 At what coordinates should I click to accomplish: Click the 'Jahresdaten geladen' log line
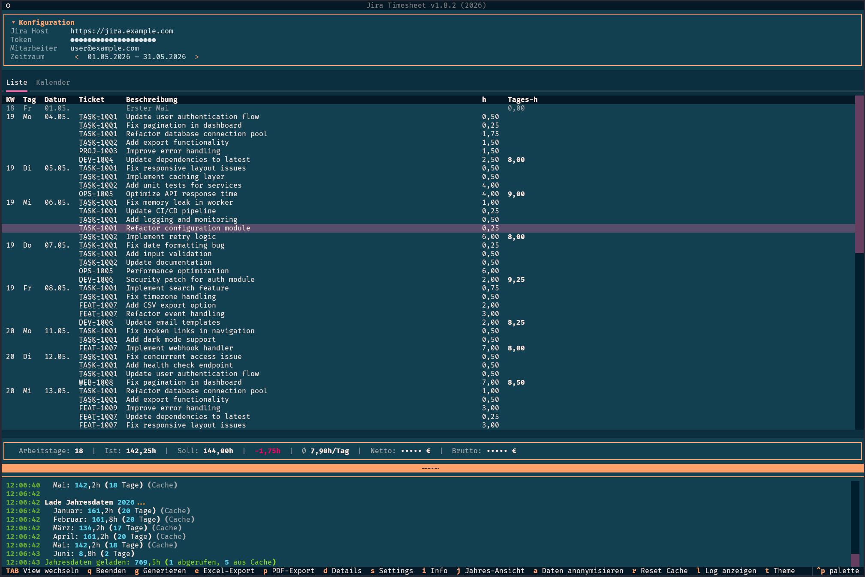click(x=141, y=562)
